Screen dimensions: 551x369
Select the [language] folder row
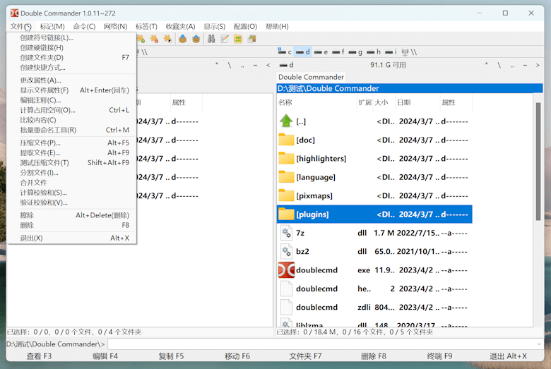point(374,177)
